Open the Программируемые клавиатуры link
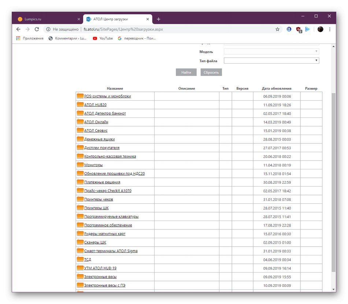The width and height of the screenshot is (348, 304). (111, 217)
